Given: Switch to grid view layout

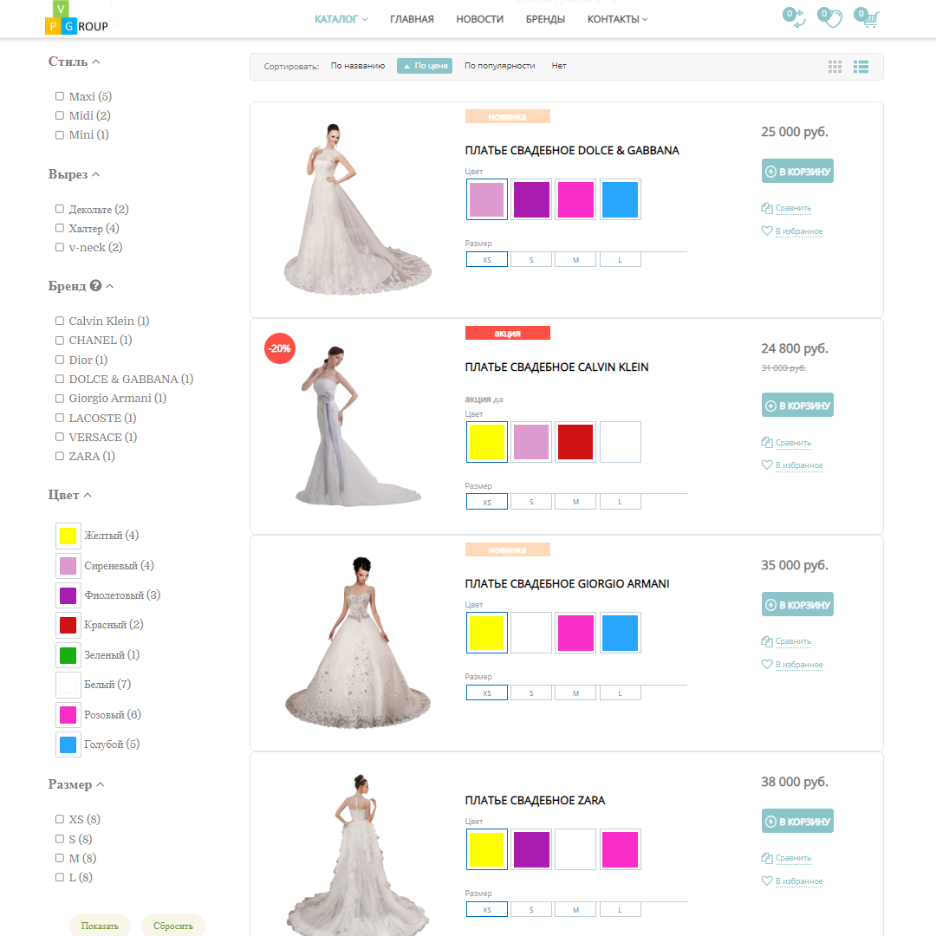Looking at the screenshot, I should pyautogui.click(x=835, y=66).
